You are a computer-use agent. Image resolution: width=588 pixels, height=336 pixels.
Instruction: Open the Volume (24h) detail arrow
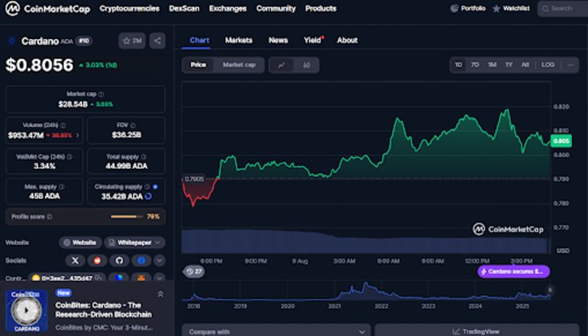point(77,135)
